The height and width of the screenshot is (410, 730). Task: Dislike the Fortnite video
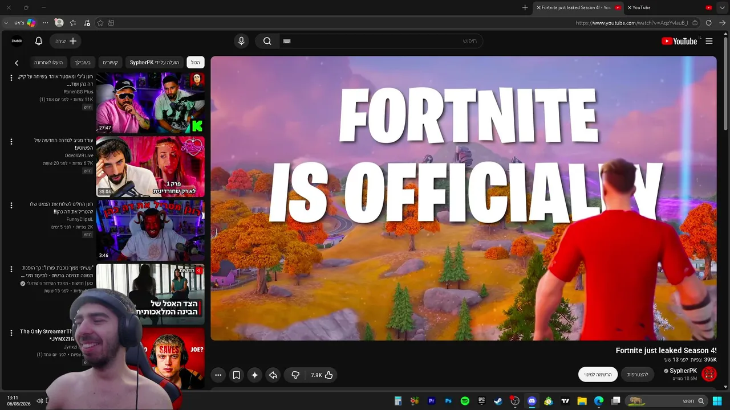coord(295,375)
